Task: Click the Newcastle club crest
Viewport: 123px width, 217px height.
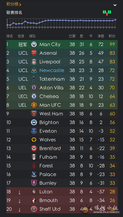Action: click(34, 70)
